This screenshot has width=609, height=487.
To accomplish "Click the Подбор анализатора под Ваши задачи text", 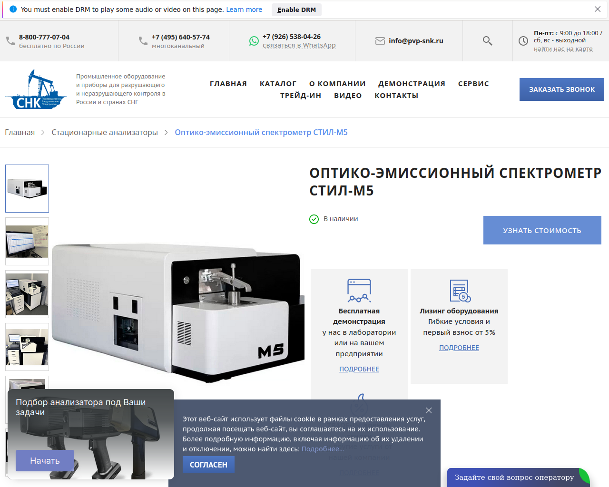I will click(81, 407).
